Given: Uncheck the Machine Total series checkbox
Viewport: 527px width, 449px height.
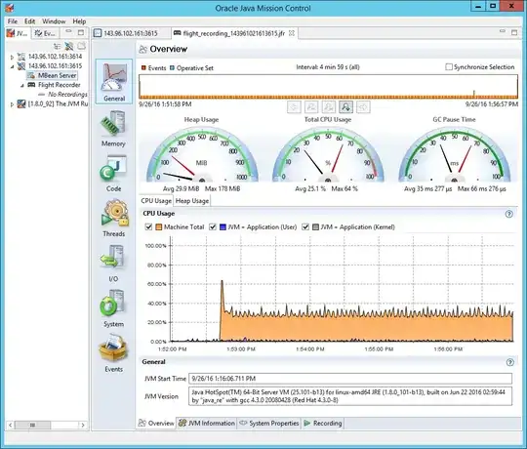Looking at the screenshot, I should 148,227.
